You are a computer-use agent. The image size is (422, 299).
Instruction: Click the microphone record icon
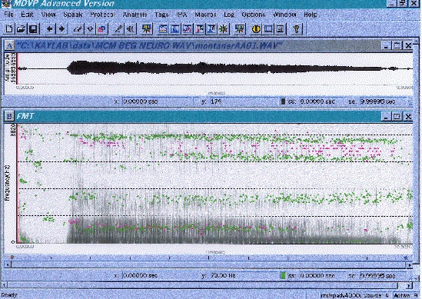[118, 28]
